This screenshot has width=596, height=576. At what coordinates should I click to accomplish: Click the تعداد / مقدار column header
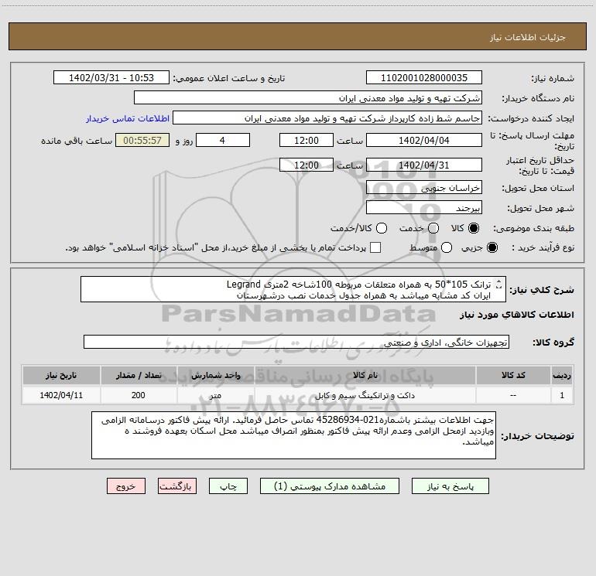click(x=139, y=375)
